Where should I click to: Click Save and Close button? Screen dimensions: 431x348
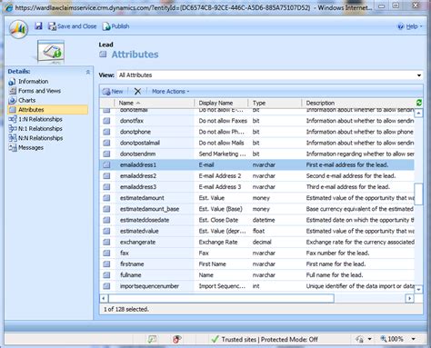pos(72,26)
